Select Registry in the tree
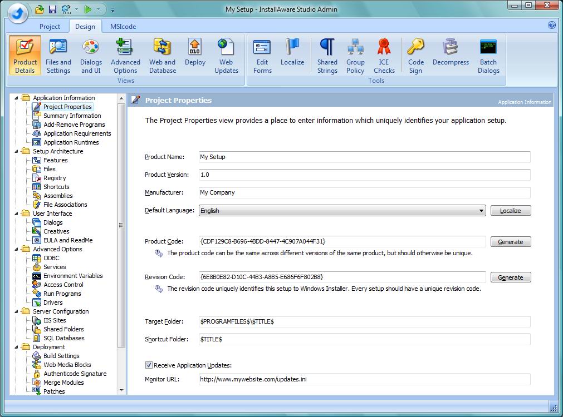This screenshot has width=563, height=417. [55, 178]
